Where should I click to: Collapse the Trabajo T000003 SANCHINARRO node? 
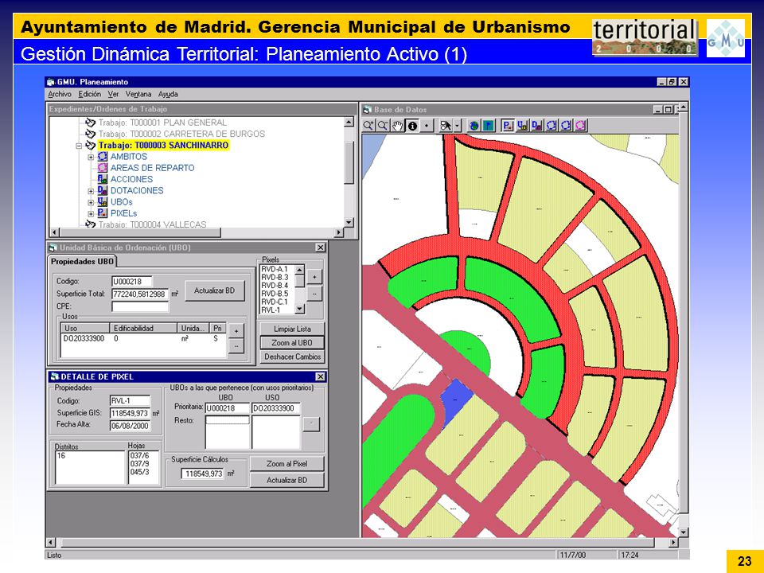pyautogui.click(x=79, y=146)
